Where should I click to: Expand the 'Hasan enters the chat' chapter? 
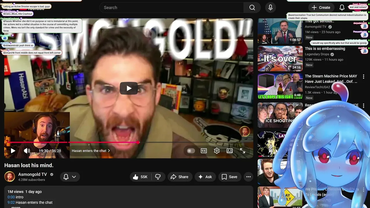(x=91, y=151)
